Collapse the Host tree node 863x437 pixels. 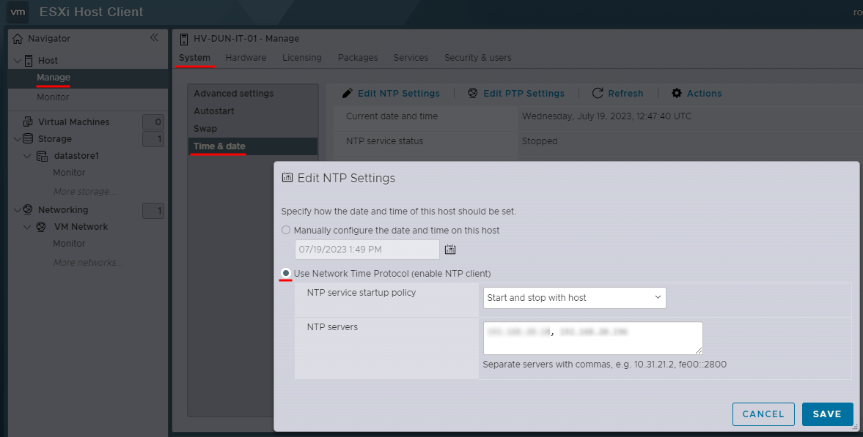17,61
